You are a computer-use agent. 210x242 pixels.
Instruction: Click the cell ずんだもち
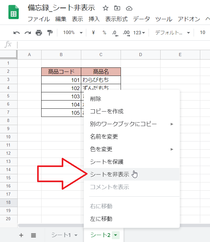[x=101, y=87]
